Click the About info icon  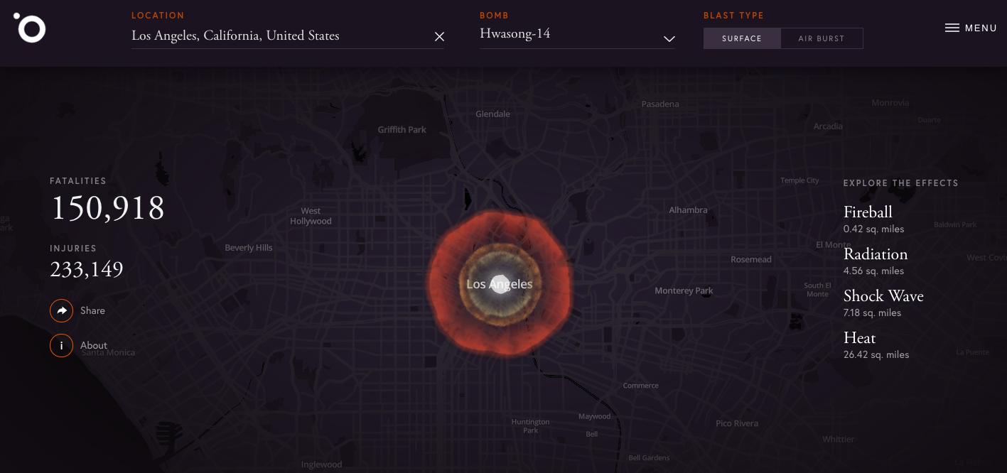point(62,346)
